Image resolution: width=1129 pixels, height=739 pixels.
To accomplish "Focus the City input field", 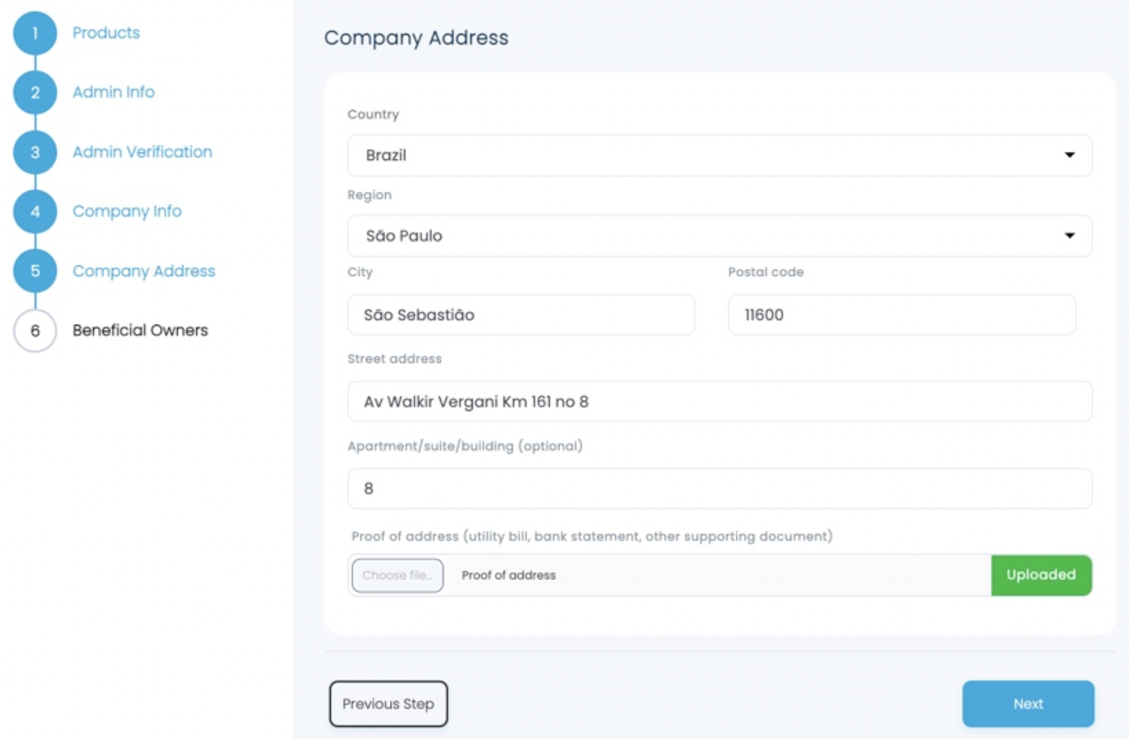I will tap(521, 315).
